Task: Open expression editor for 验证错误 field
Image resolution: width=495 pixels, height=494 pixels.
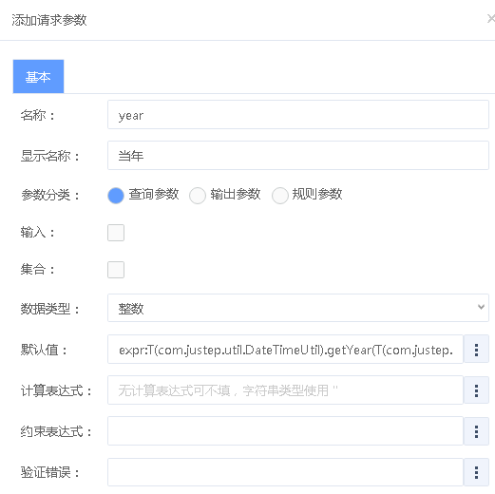Action: point(476,472)
